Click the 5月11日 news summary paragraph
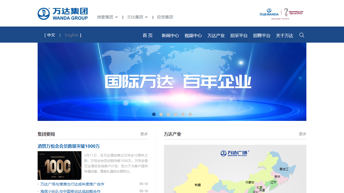Viewport: 344px width, 193px height. [116, 163]
